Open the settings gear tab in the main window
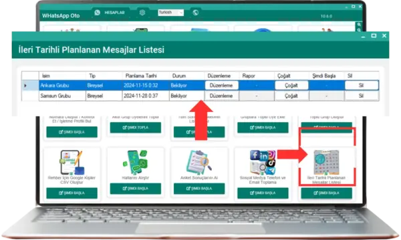Screen dimensions: 401x240 click(x=142, y=13)
